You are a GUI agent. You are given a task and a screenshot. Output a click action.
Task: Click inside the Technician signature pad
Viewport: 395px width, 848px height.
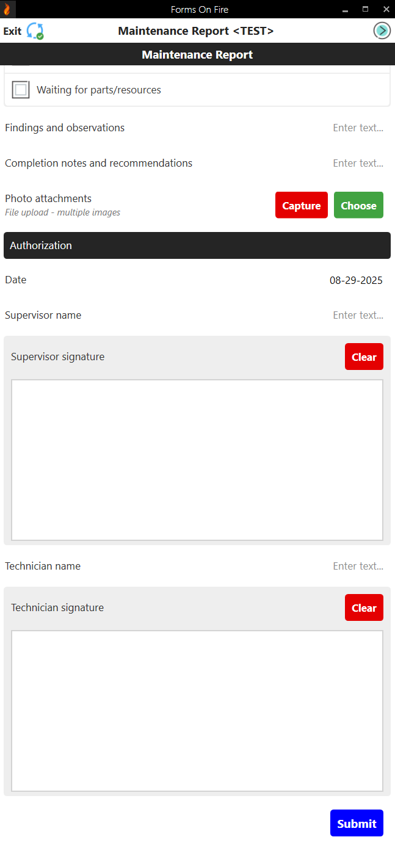[197, 710]
